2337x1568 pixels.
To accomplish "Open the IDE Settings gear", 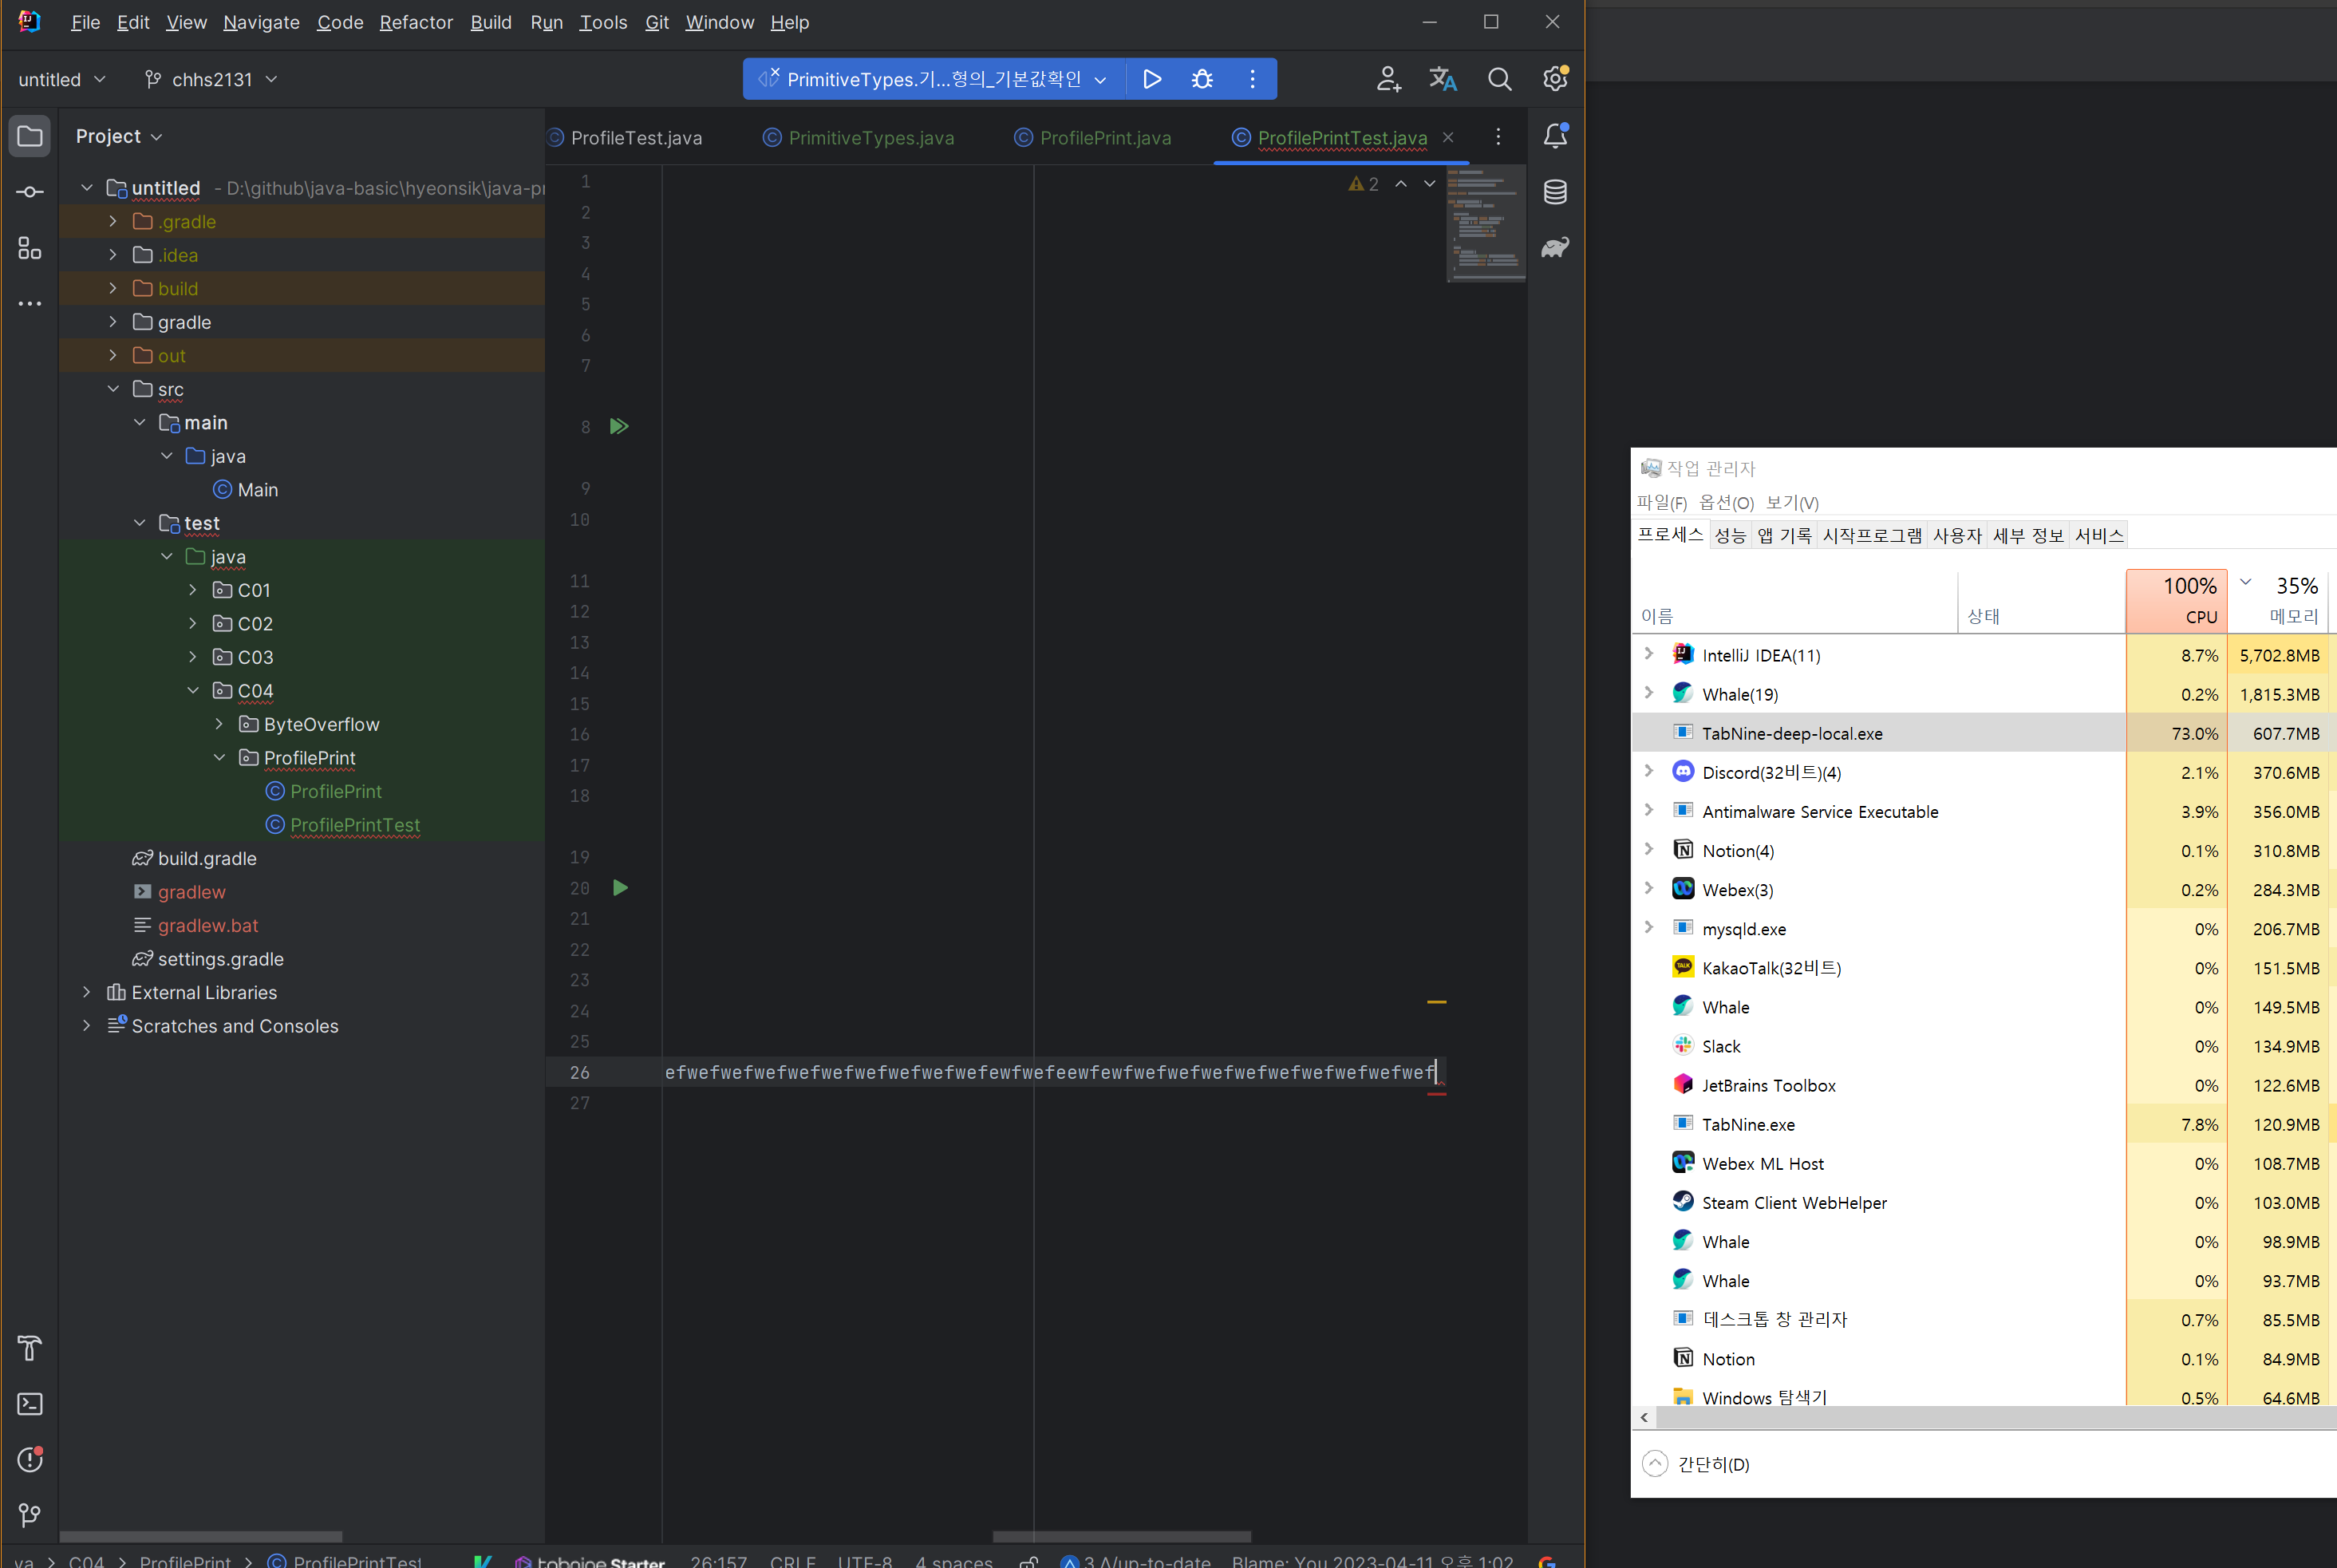I will coord(1555,78).
